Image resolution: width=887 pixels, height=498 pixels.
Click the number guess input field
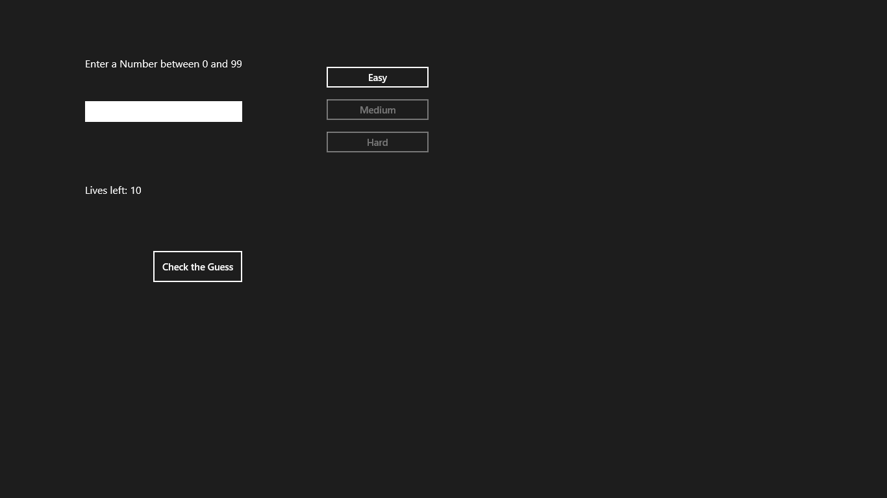coord(163,112)
